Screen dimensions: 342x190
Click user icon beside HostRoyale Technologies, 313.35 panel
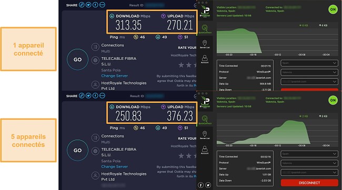pos(95,85)
